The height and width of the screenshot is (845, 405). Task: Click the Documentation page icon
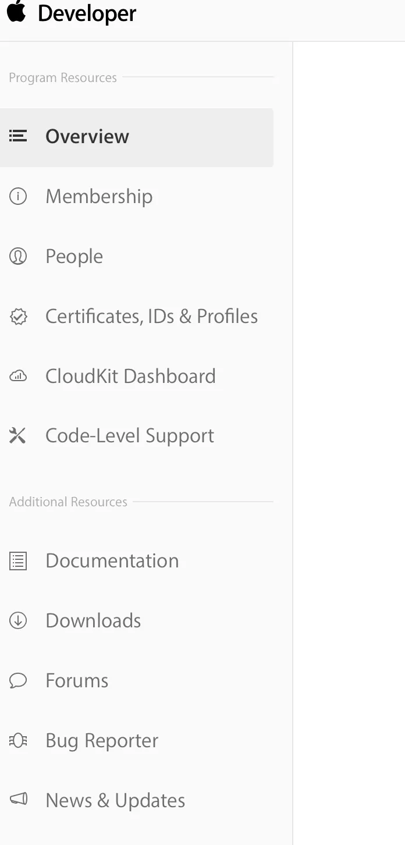point(18,561)
